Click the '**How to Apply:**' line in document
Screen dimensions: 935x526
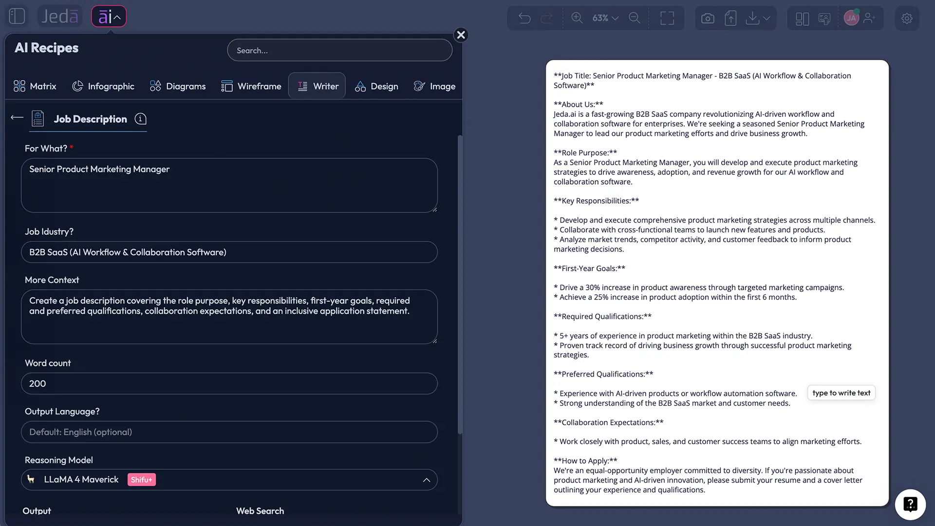tap(585, 461)
